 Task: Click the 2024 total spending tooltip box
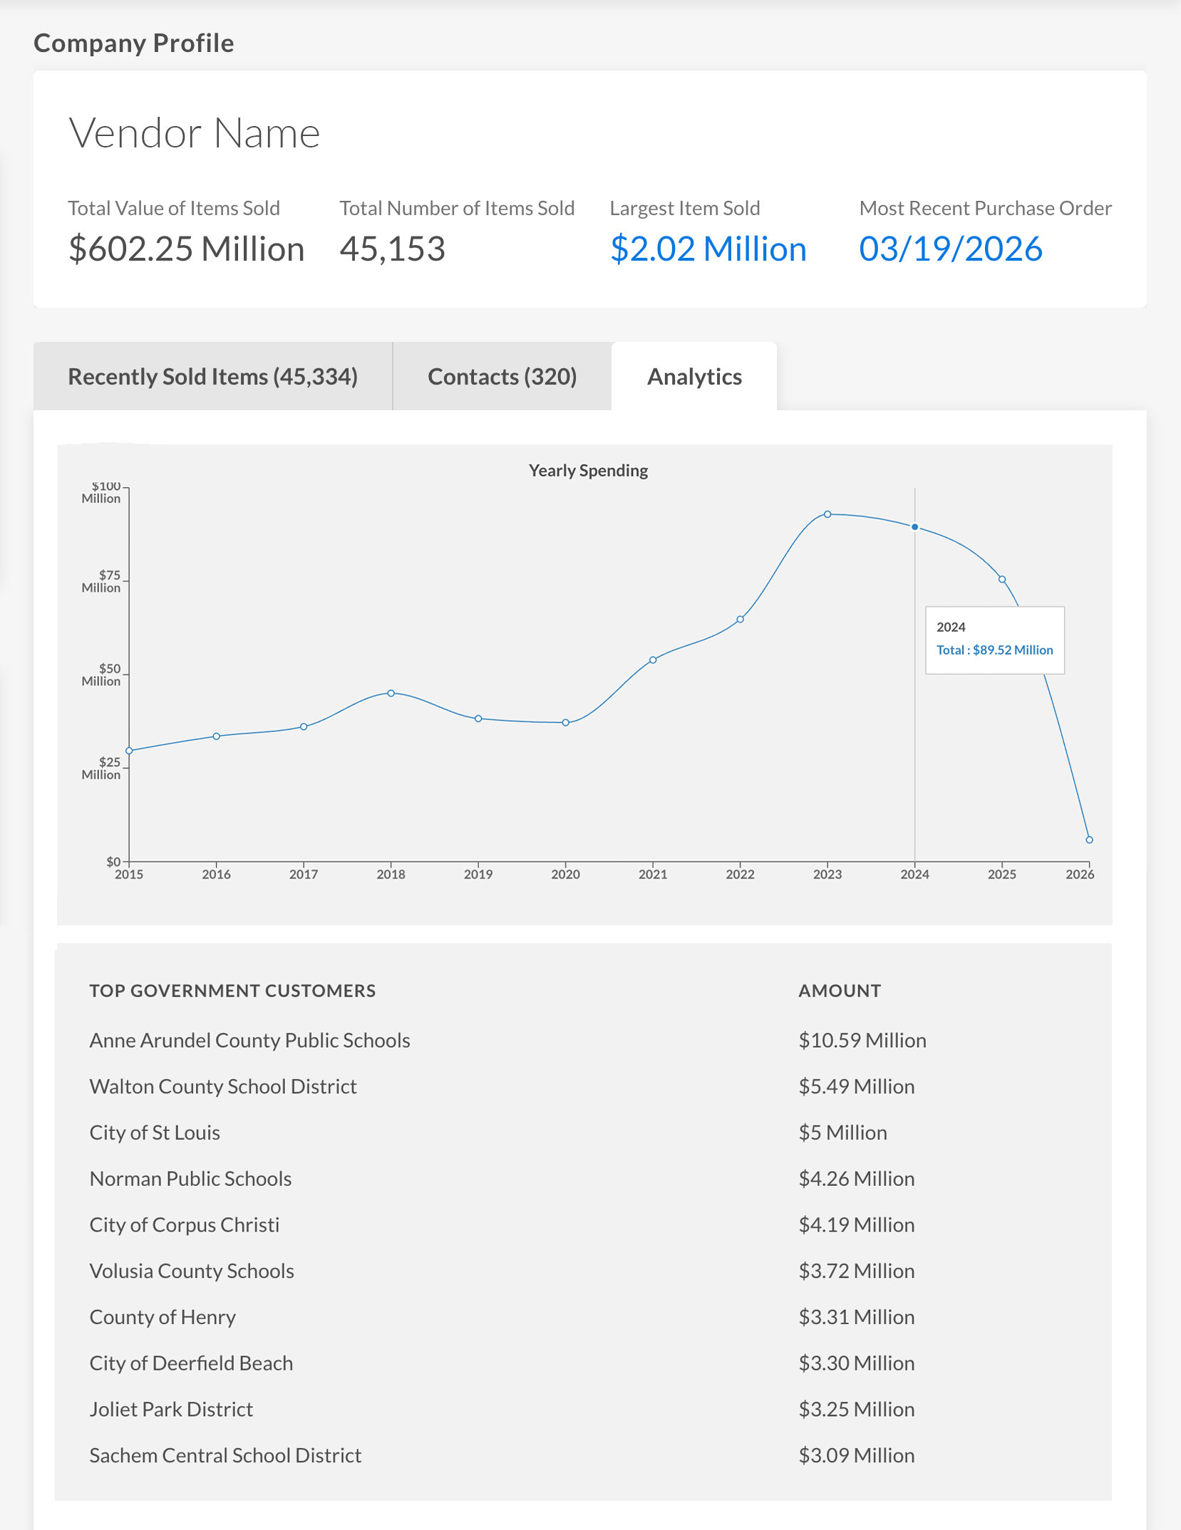(x=994, y=640)
